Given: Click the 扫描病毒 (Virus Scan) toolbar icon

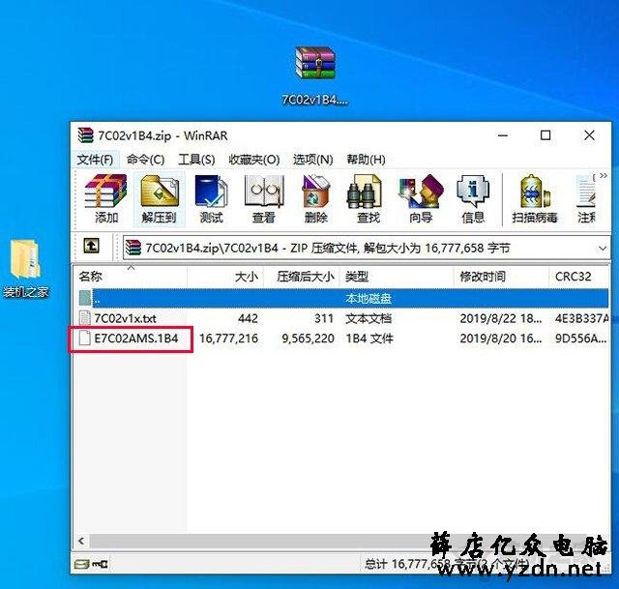Looking at the screenshot, I should [535, 199].
